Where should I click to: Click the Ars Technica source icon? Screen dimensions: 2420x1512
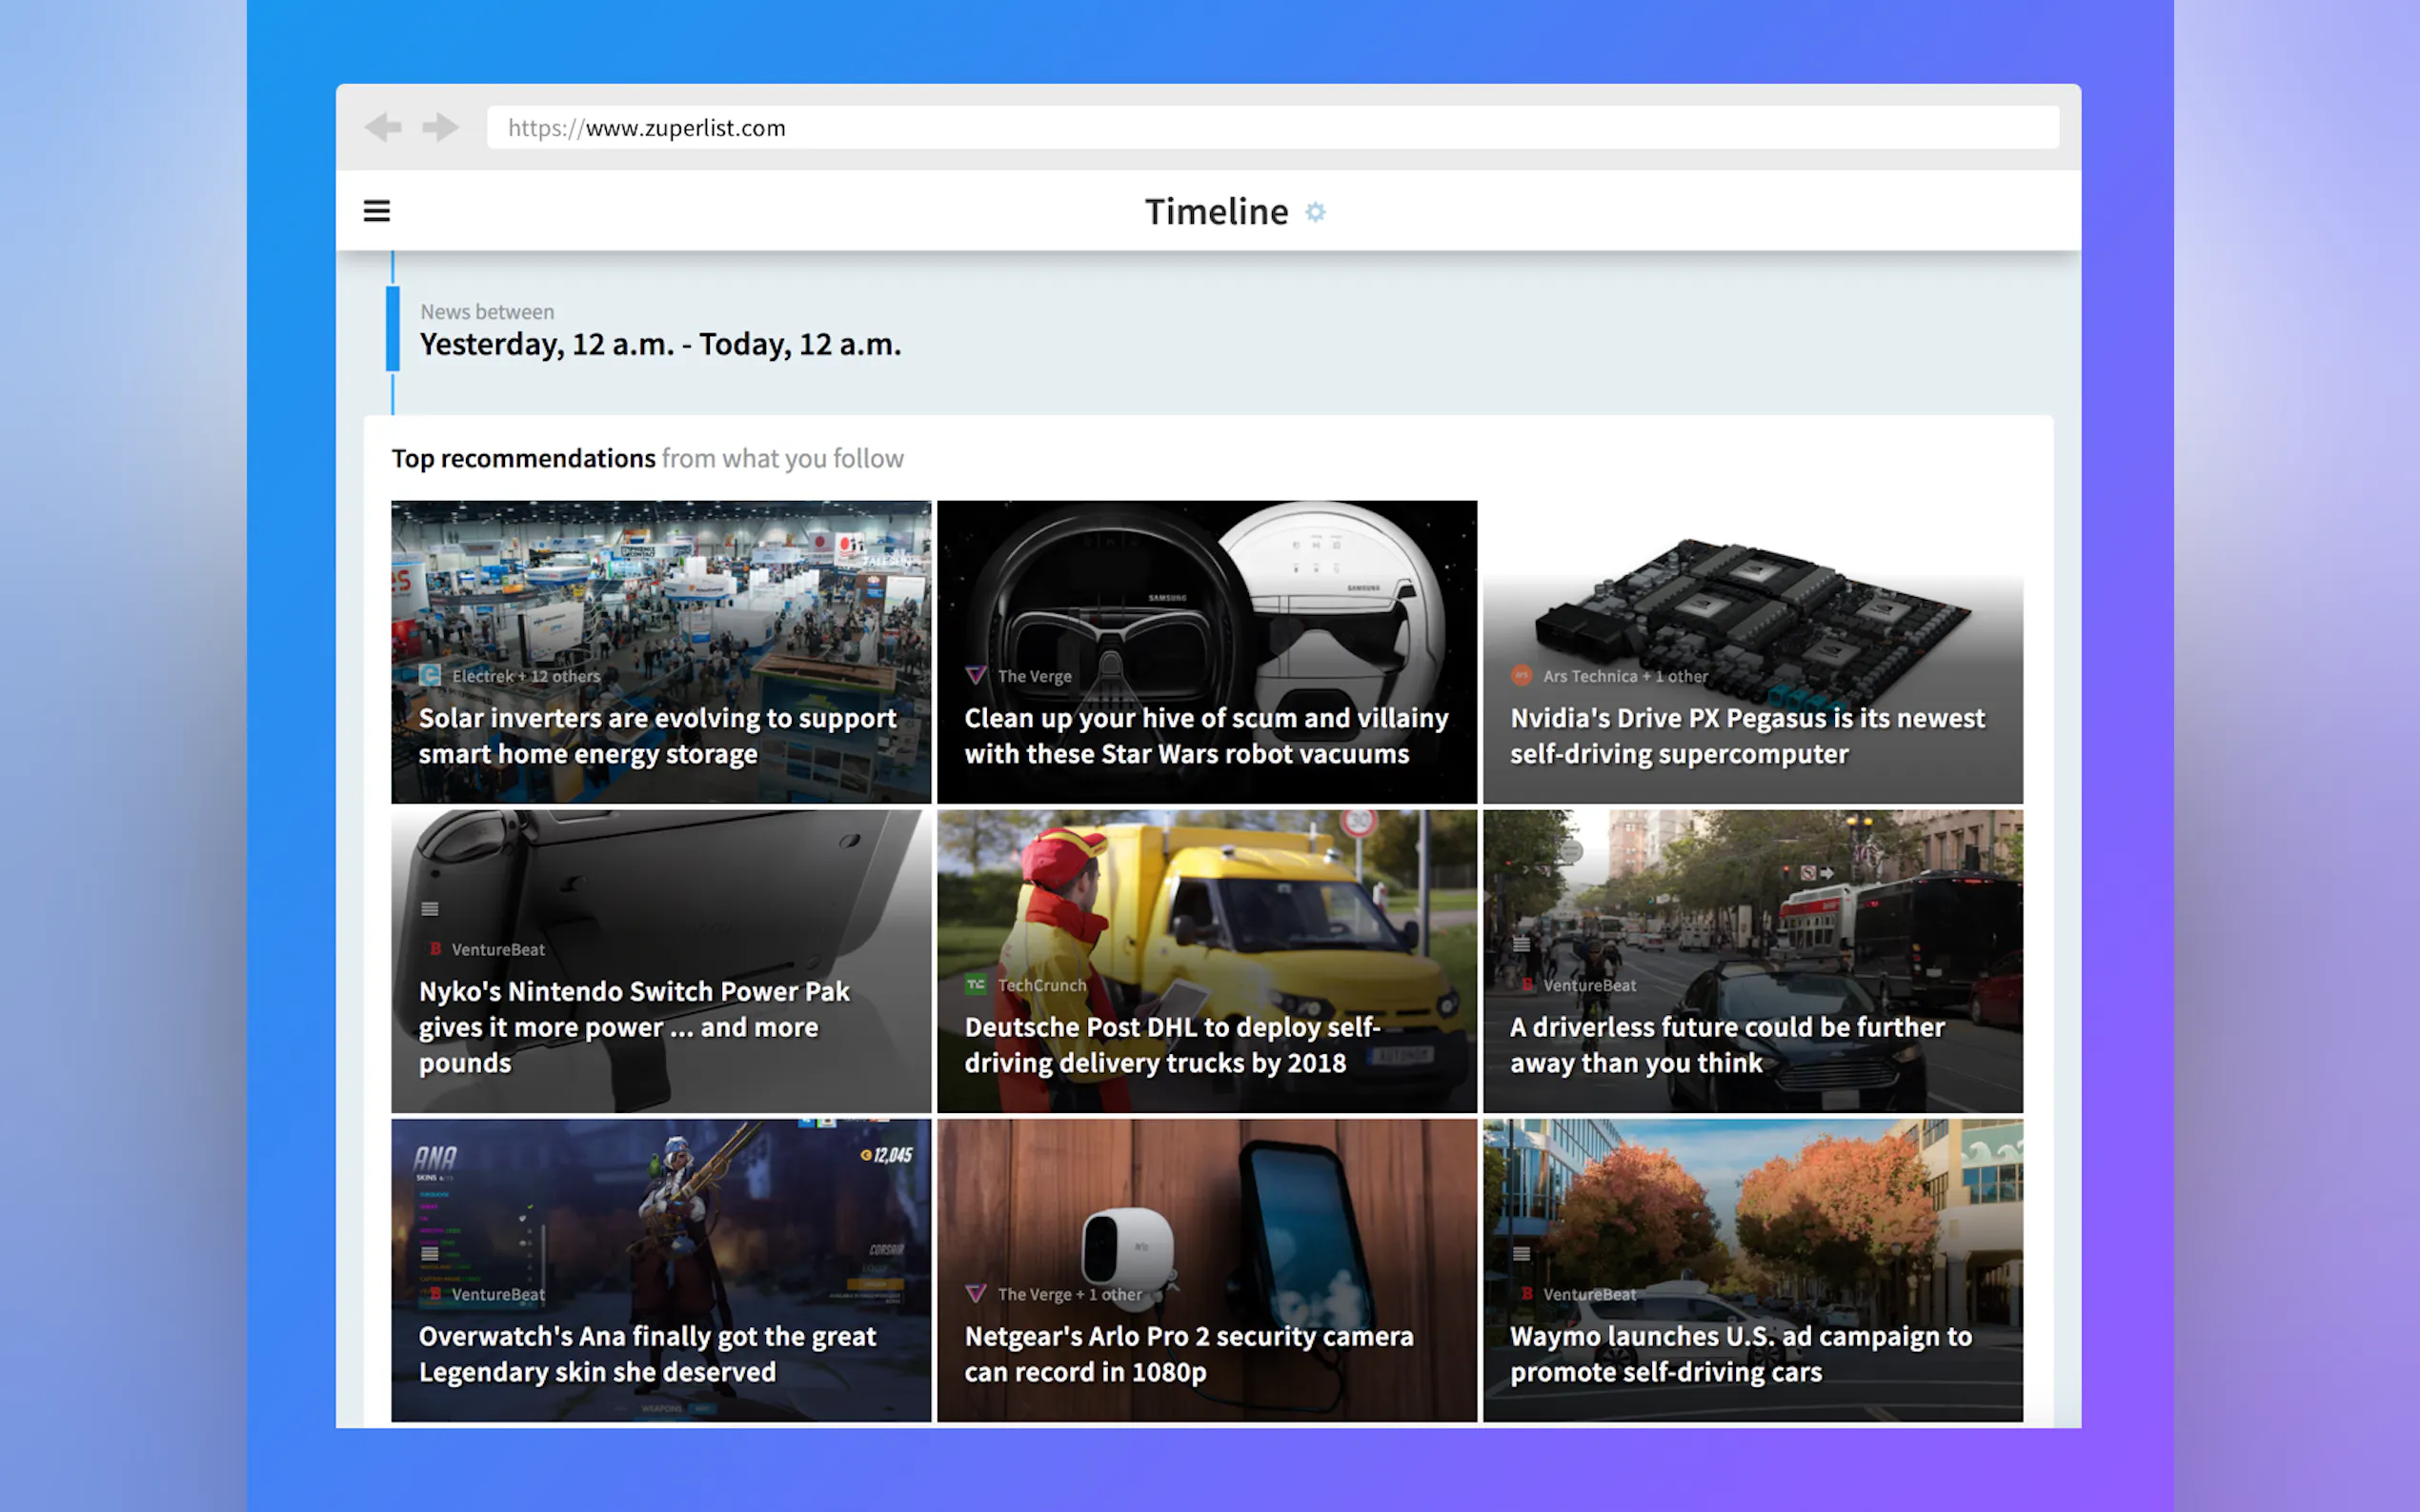pyautogui.click(x=1522, y=675)
